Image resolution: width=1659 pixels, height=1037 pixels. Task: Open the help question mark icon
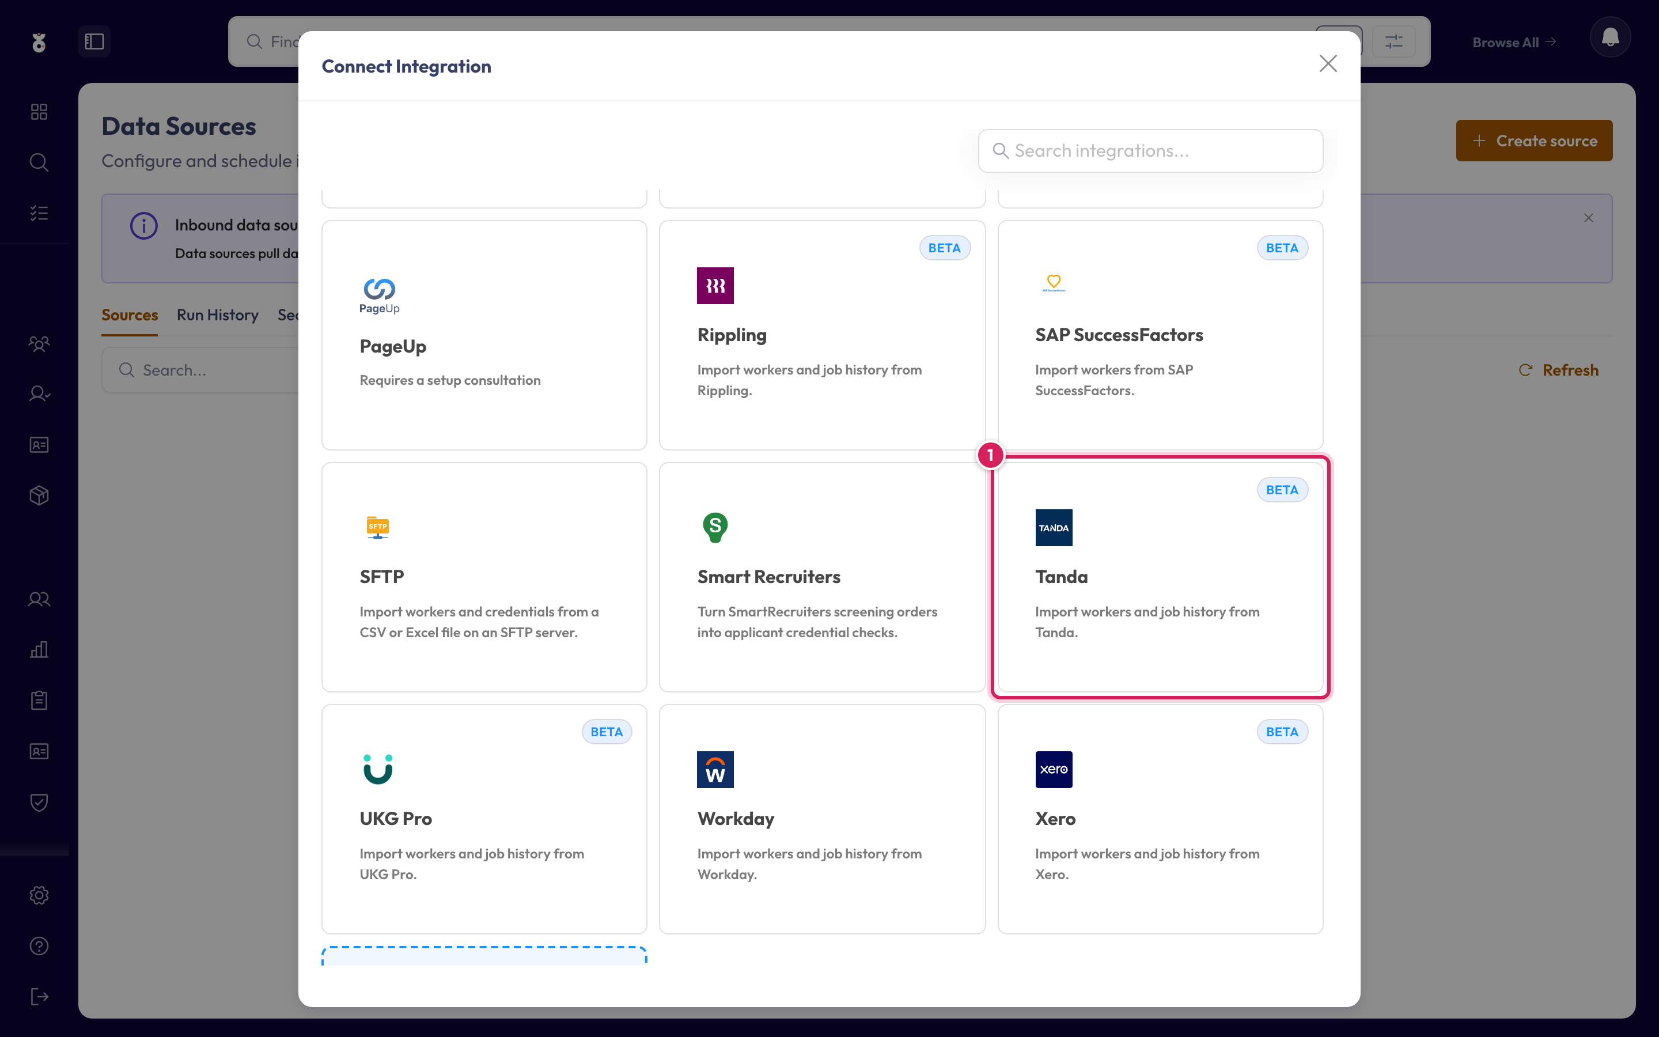click(x=39, y=946)
